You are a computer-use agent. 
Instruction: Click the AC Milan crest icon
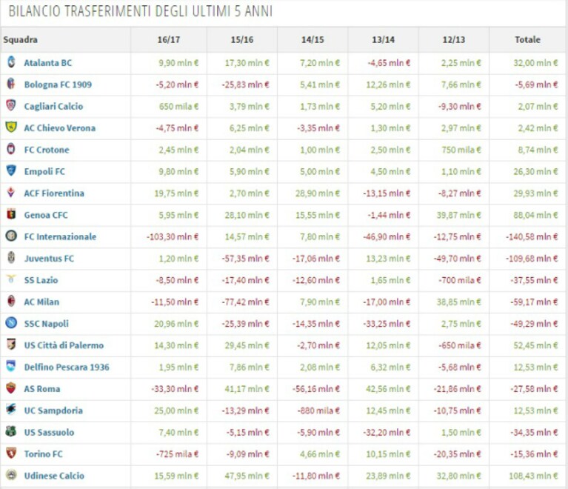click(x=11, y=301)
